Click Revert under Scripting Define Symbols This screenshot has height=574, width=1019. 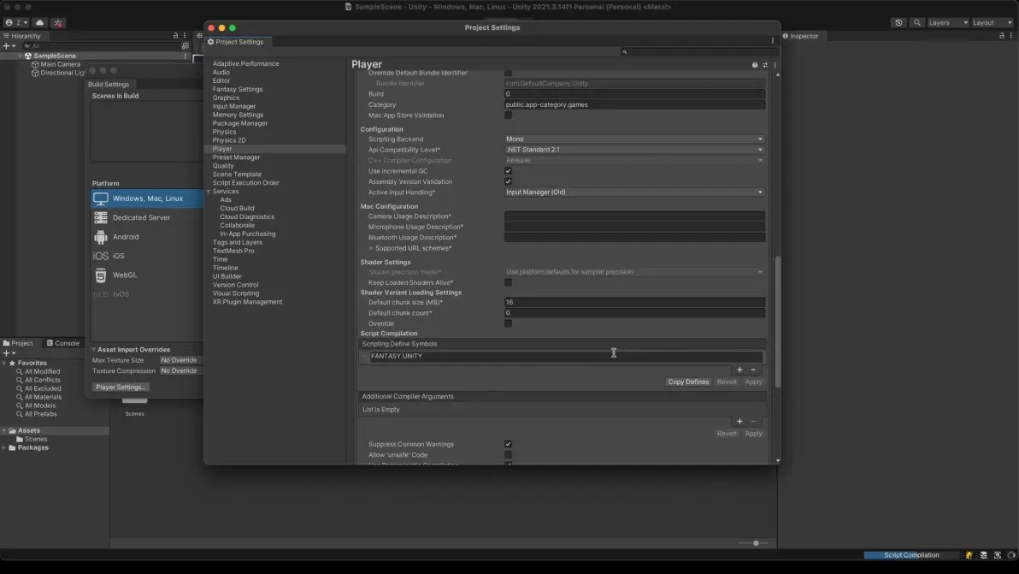pyautogui.click(x=727, y=382)
